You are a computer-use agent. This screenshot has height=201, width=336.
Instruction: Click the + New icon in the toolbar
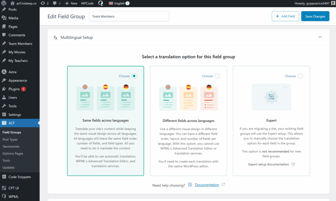(x=67, y=4)
